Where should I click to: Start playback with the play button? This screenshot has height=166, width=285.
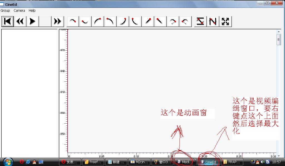click(33, 21)
